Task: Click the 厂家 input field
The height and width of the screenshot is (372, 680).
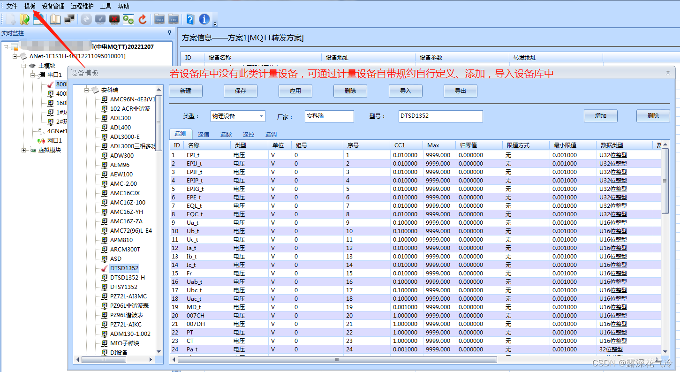Action: pyautogui.click(x=329, y=116)
